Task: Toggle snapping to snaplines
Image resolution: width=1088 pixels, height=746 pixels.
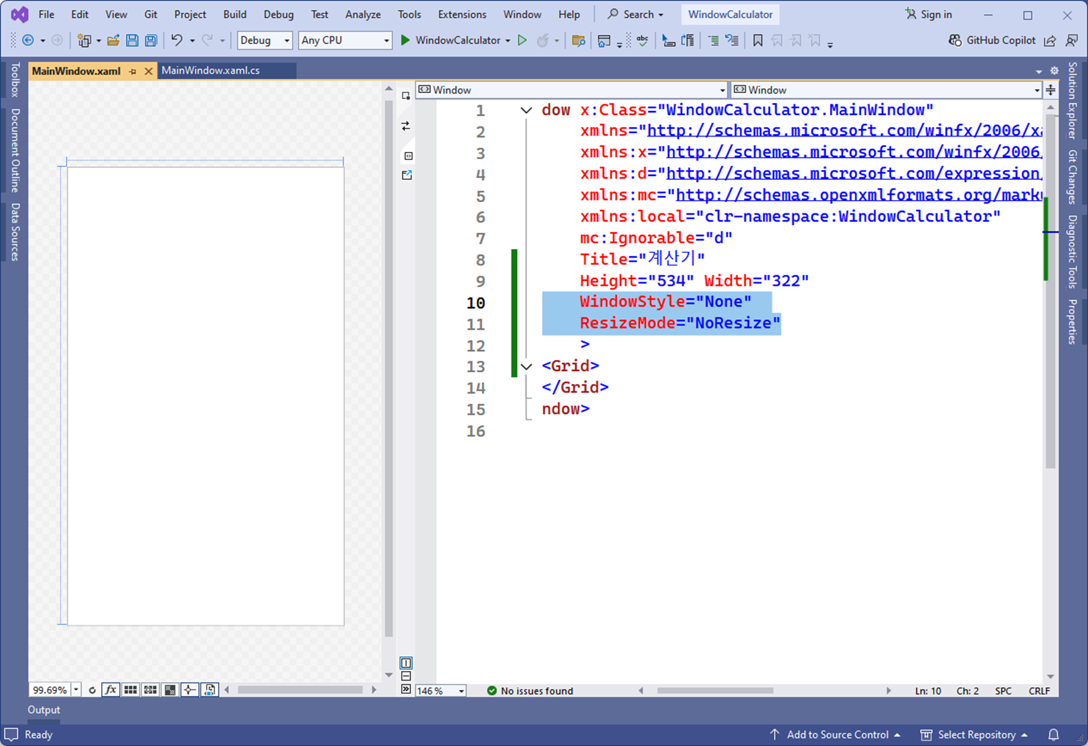Action: [x=190, y=690]
